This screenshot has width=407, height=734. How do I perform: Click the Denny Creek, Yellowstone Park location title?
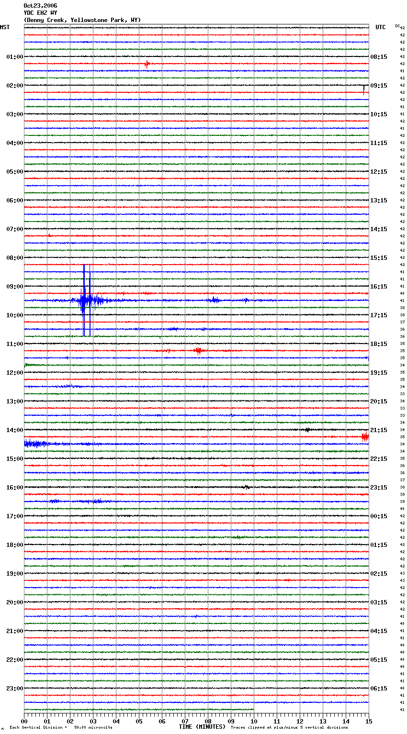(82, 20)
